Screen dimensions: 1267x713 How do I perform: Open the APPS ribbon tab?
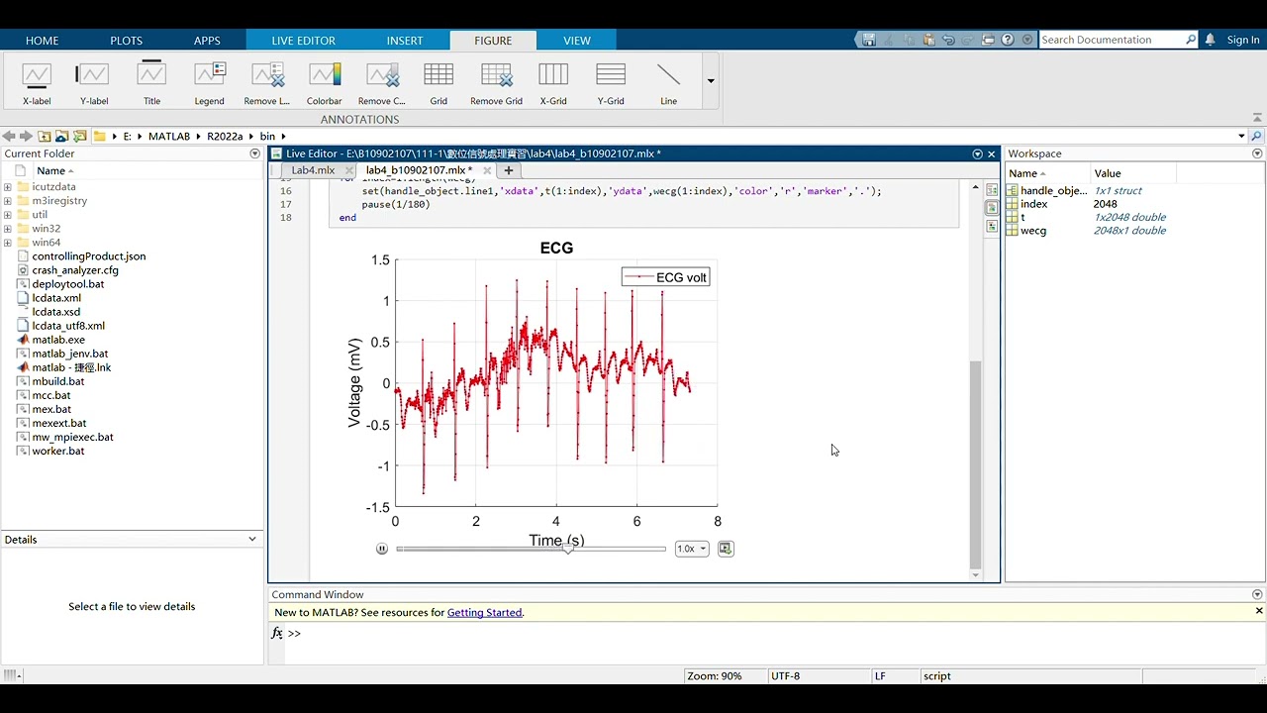pyautogui.click(x=207, y=41)
